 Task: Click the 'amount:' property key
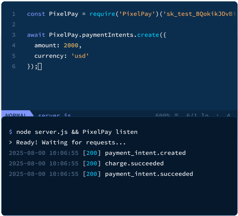pyautogui.click(x=47, y=45)
